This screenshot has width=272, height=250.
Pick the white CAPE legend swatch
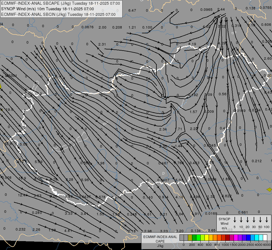265,238
